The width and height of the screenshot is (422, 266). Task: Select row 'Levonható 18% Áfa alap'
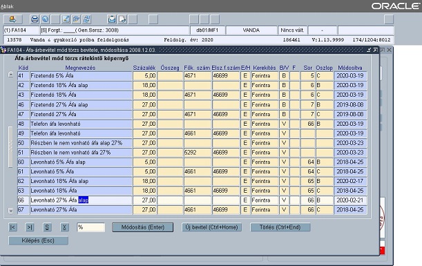[192, 181]
